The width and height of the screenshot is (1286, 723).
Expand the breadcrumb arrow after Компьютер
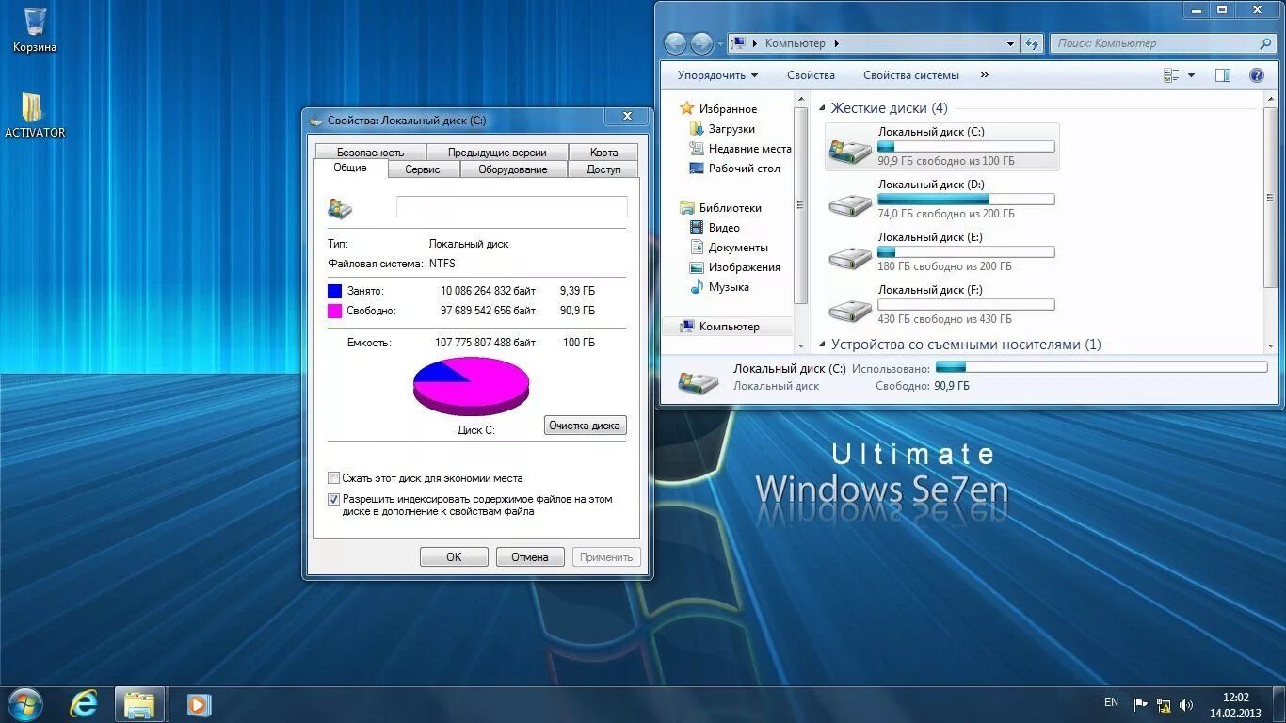coord(836,43)
